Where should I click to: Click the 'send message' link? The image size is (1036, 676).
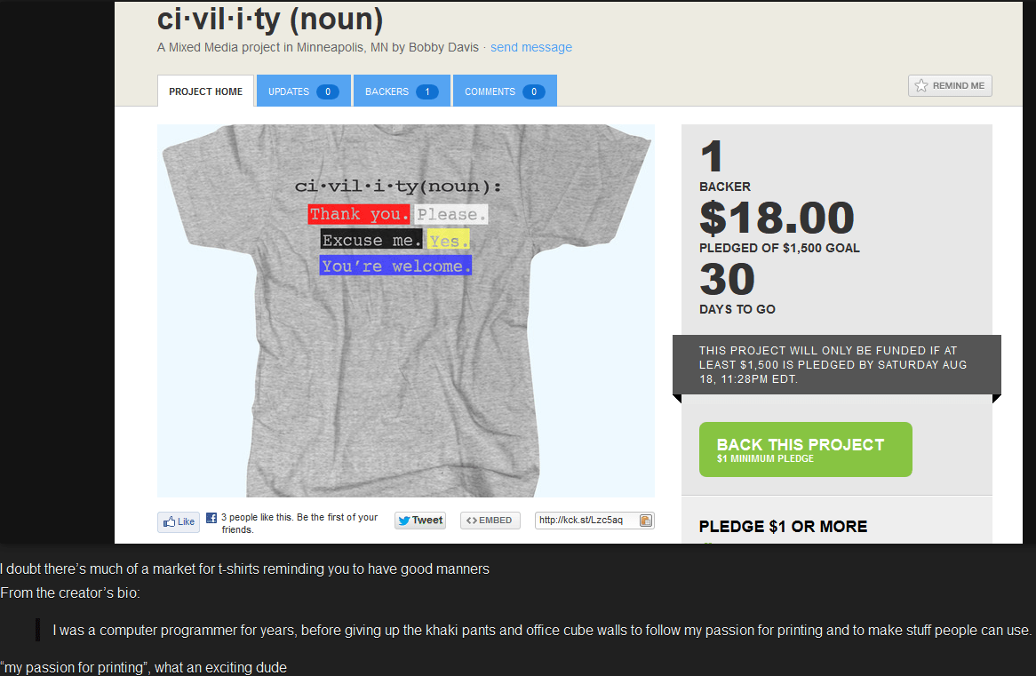pyautogui.click(x=531, y=48)
